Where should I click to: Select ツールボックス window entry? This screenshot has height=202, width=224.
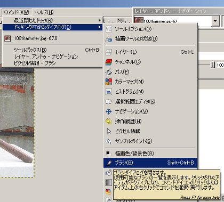53,50
